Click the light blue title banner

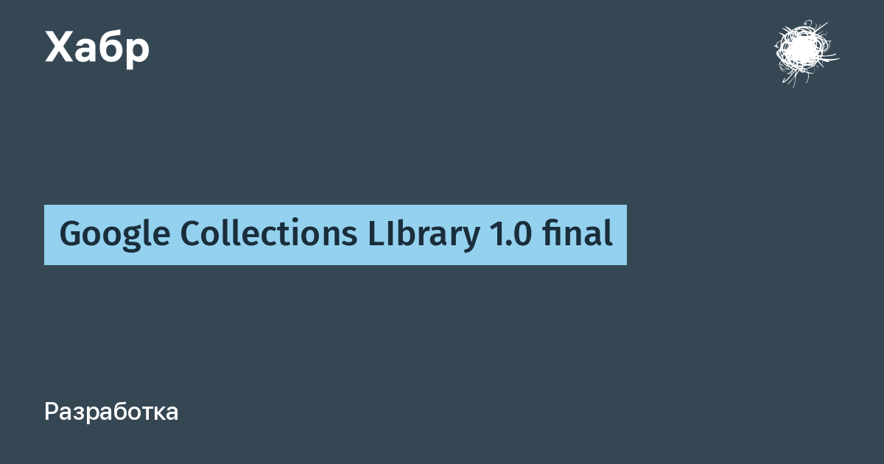(335, 235)
